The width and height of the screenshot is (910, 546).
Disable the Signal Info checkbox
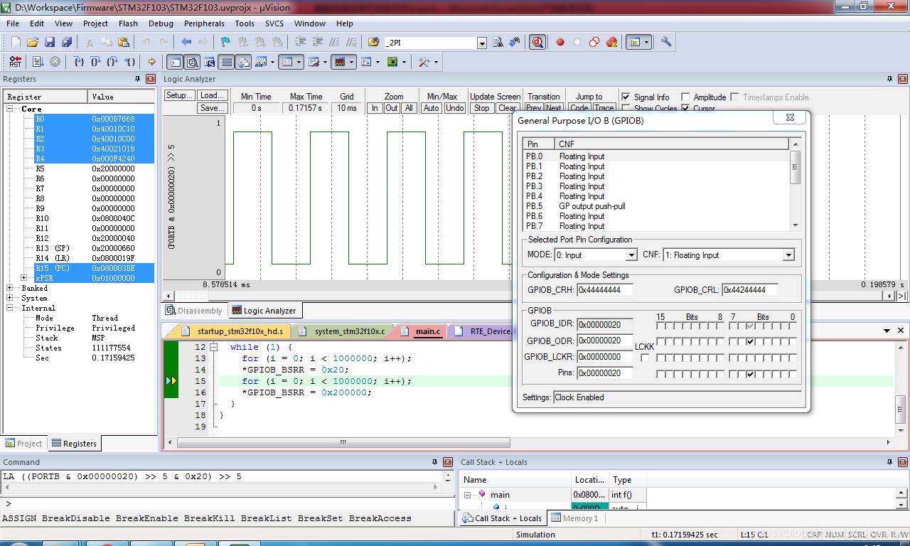point(626,97)
